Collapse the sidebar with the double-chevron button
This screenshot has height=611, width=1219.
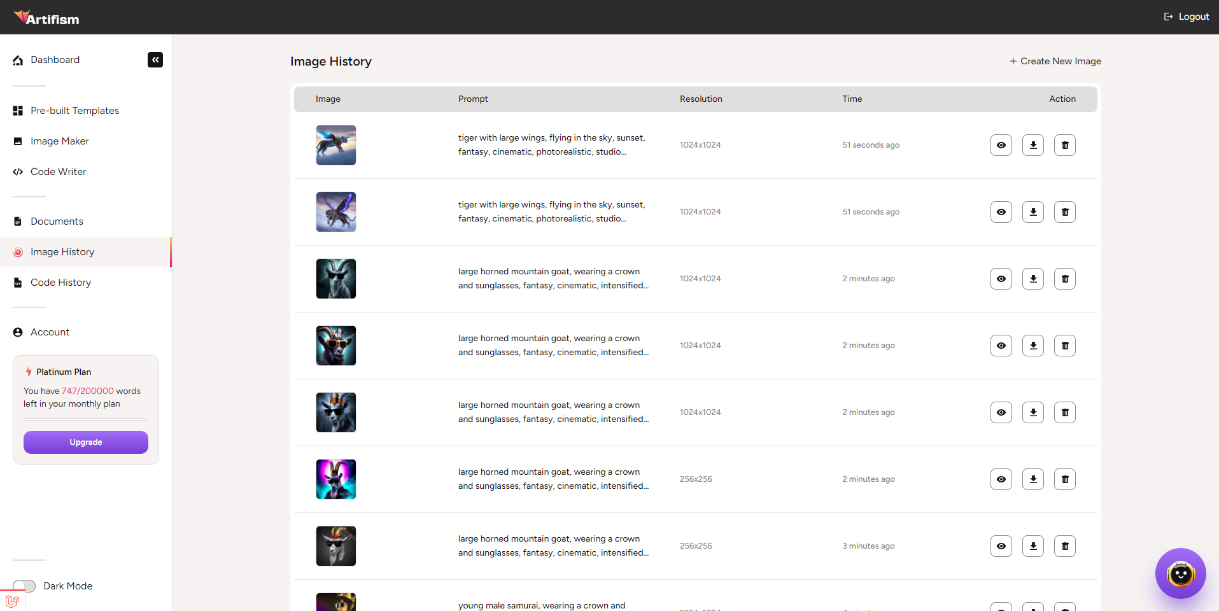point(155,60)
